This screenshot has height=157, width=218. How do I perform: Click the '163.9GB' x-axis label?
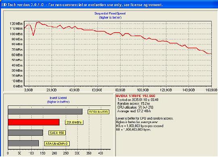(x=211, y=90)
